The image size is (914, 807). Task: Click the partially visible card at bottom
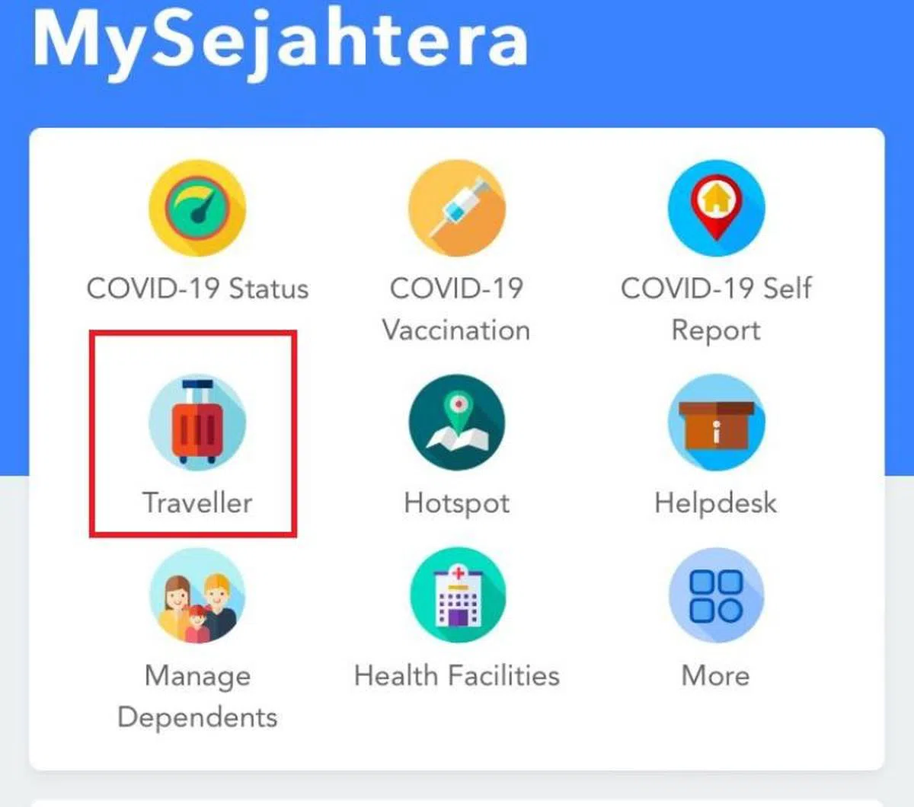[x=457, y=802]
